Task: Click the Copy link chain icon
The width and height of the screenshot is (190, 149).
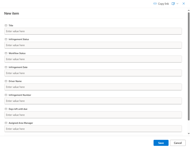Action: click(x=155, y=4)
